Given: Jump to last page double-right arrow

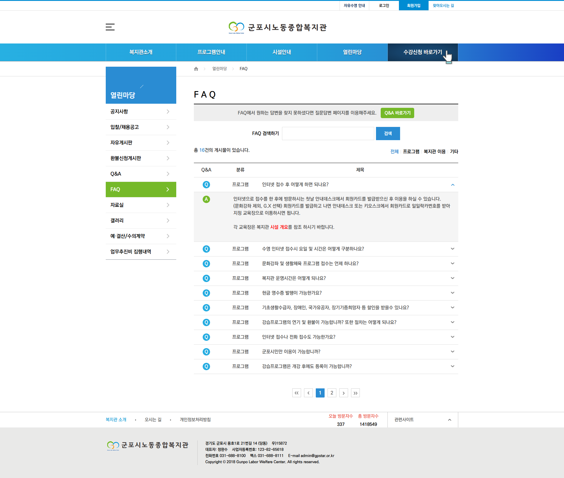Looking at the screenshot, I should coord(355,393).
